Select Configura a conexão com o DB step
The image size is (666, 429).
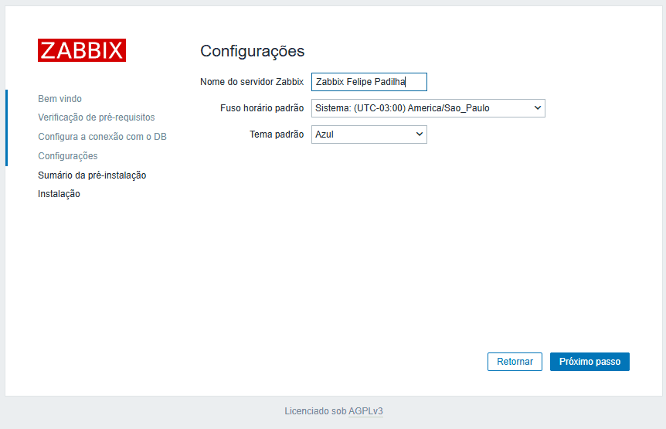[102, 137]
